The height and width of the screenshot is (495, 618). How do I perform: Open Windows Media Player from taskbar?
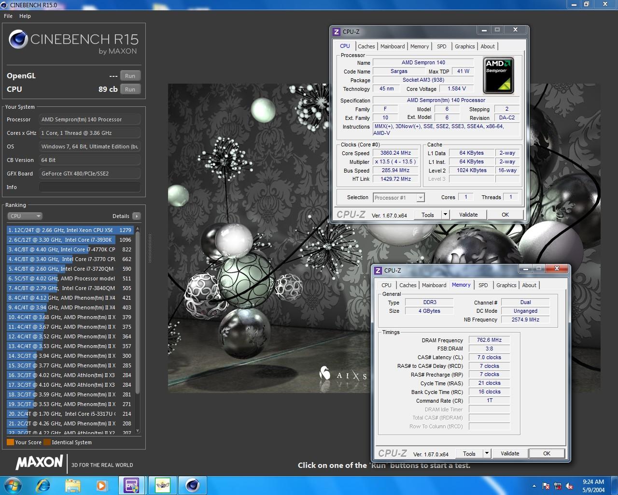point(102,485)
